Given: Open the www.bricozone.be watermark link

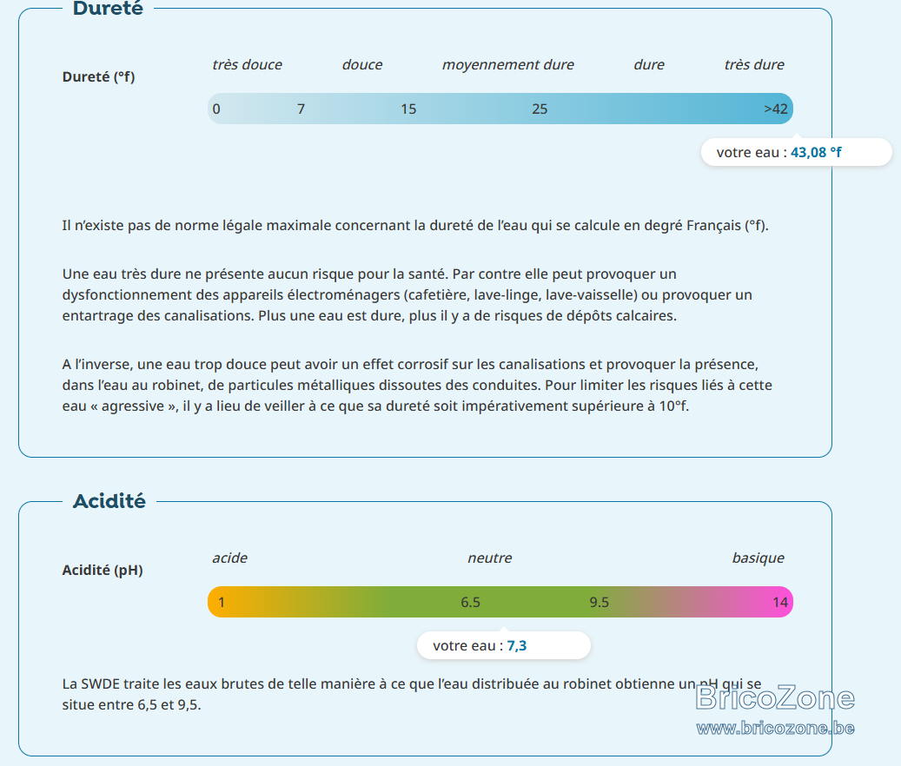Looking at the screenshot, I should click(x=775, y=728).
